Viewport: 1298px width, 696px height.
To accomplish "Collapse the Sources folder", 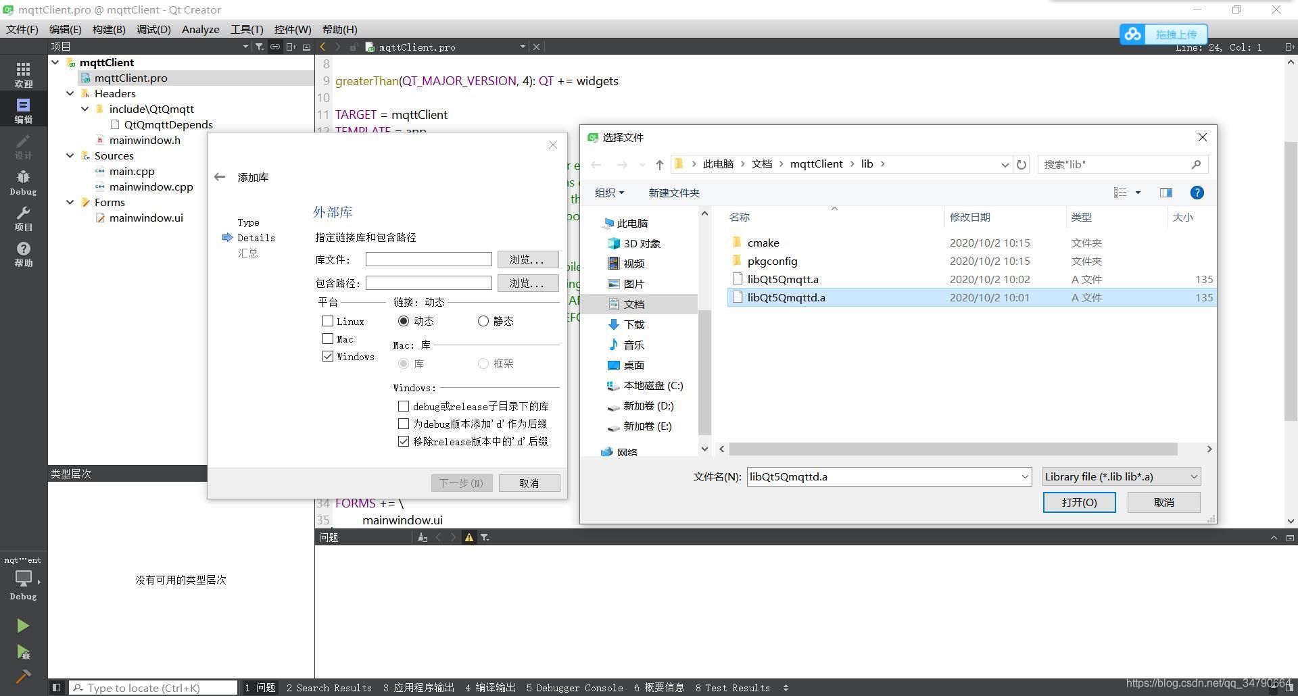I will click(70, 155).
